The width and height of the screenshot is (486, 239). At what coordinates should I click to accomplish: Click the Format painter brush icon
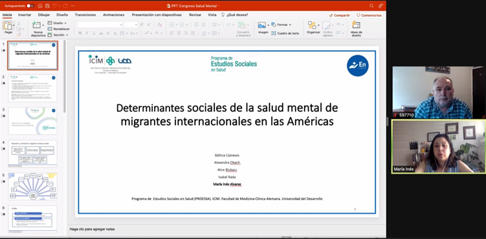(x=19, y=34)
